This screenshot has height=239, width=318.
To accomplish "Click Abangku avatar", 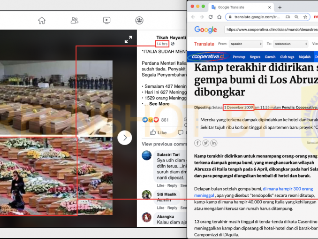I will (147, 217).
